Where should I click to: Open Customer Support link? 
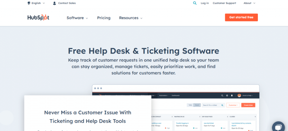pyautogui.click(x=224, y=3)
